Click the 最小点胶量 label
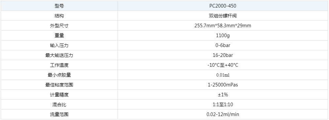Image resolution: width=329 pixels, height=120 pixels. (59, 75)
